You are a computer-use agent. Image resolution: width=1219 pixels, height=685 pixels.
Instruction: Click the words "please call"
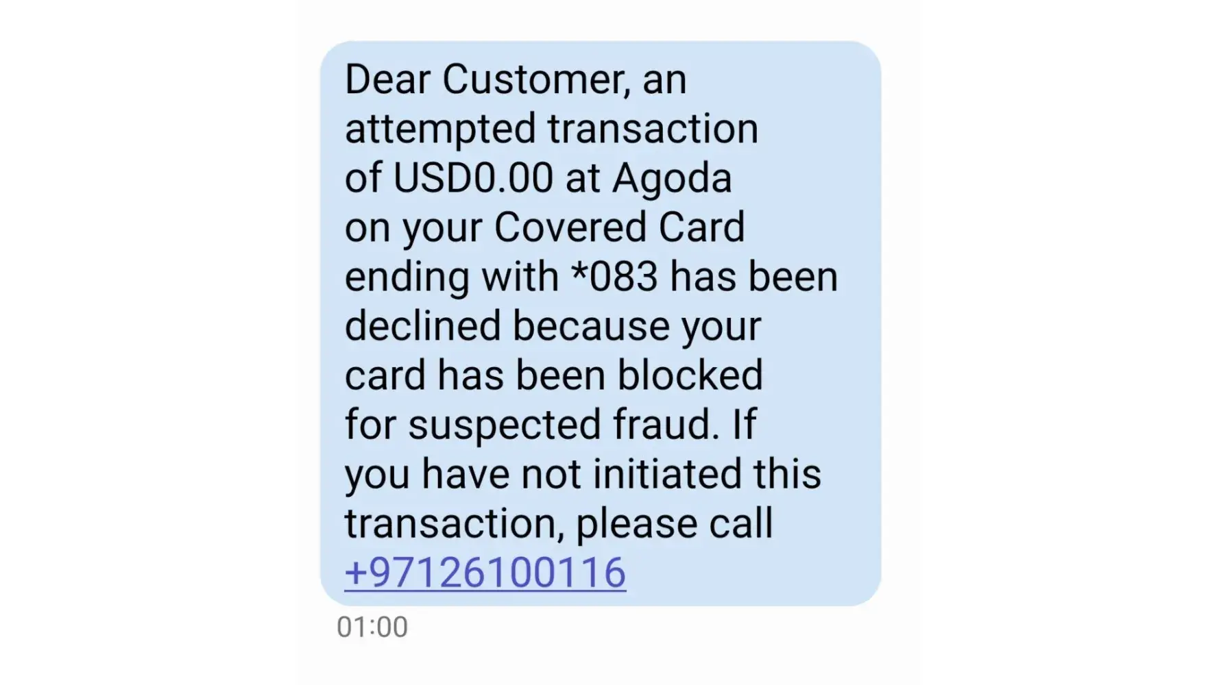point(674,523)
